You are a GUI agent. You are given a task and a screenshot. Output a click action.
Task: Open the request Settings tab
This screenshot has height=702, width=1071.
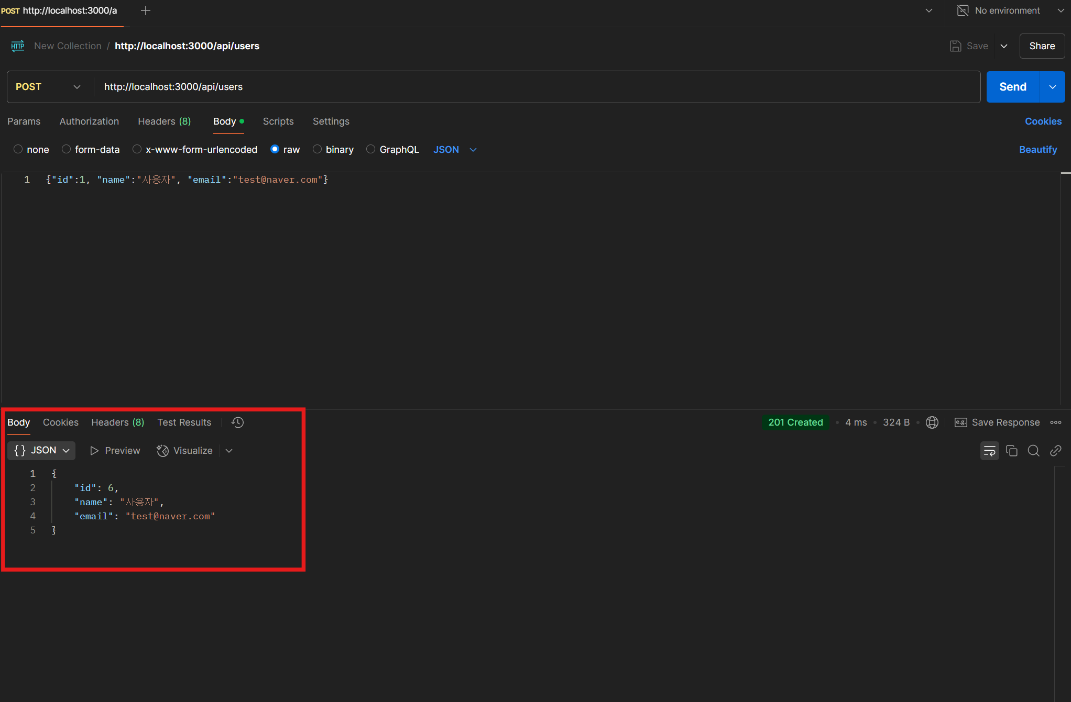tap(331, 121)
